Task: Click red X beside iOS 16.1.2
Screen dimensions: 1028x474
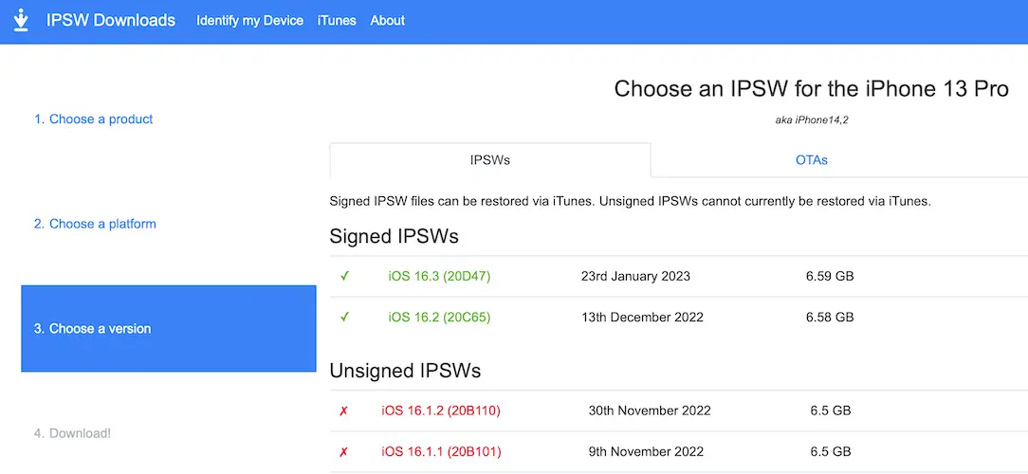Action: point(343,411)
